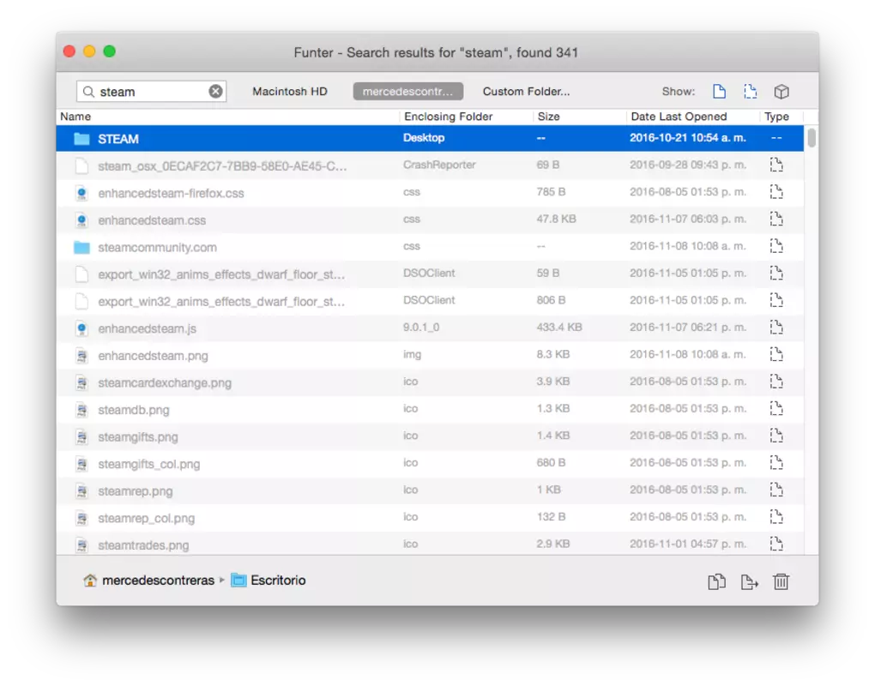This screenshot has height=686, width=875.
Task: Click the trash delete icon
Action: click(x=781, y=581)
